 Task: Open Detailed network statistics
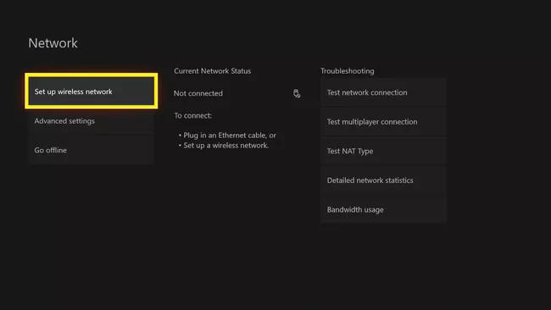(383, 180)
